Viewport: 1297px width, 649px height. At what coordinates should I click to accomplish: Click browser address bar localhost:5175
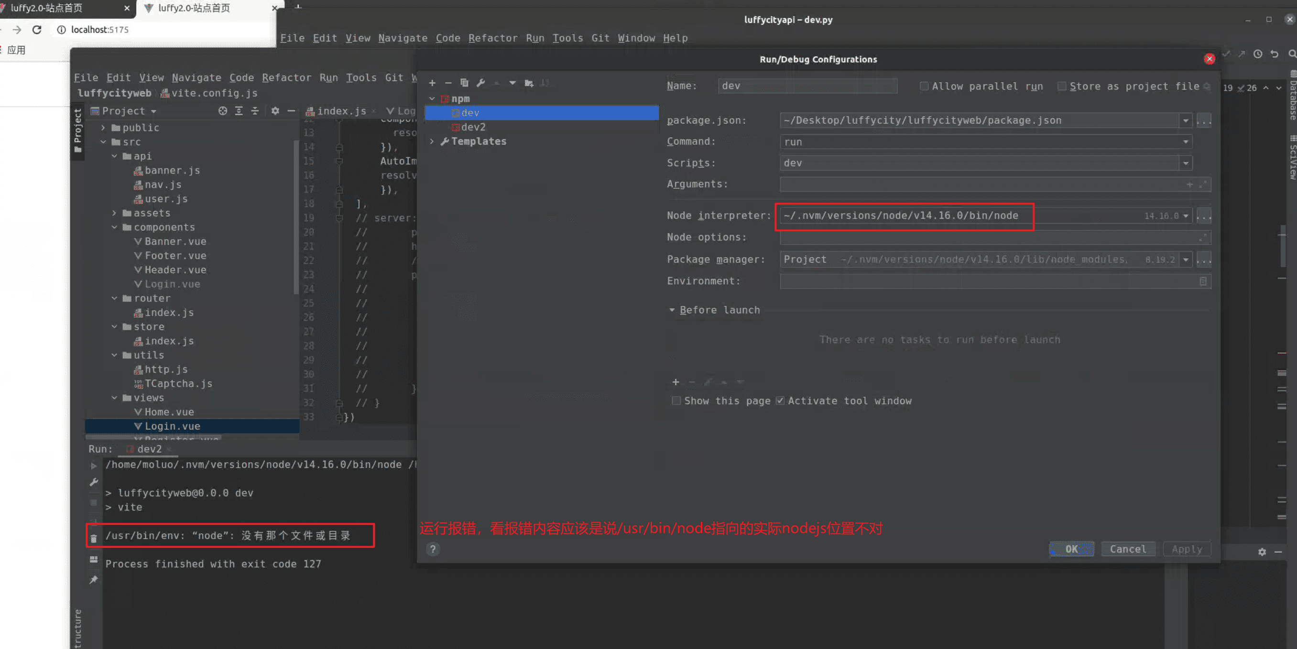pos(100,30)
